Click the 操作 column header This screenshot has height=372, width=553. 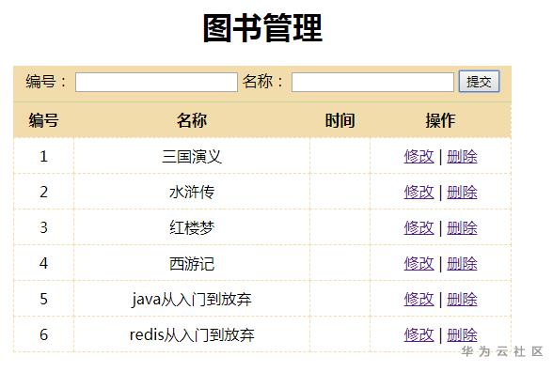point(440,120)
